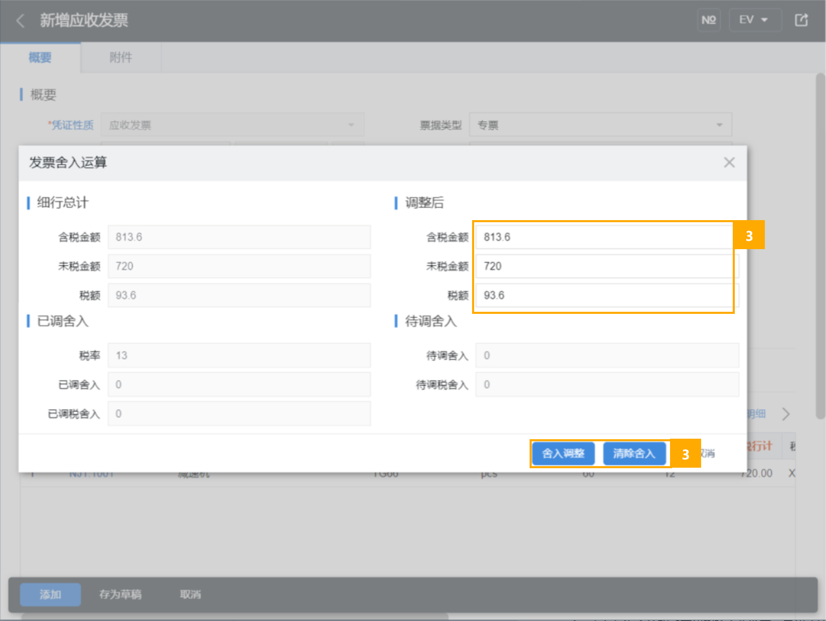Open the EV dropdown in header

pyautogui.click(x=755, y=20)
